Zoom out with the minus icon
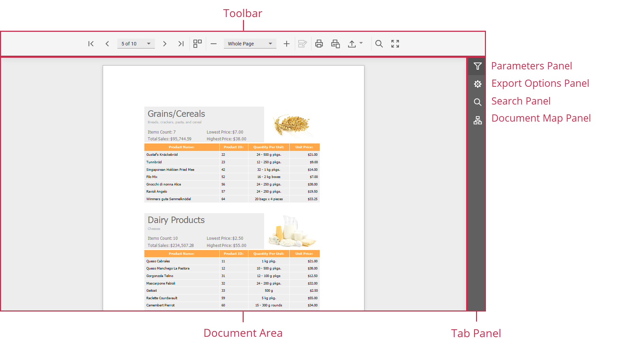Viewport: 618px width, 346px height. pyautogui.click(x=214, y=44)
